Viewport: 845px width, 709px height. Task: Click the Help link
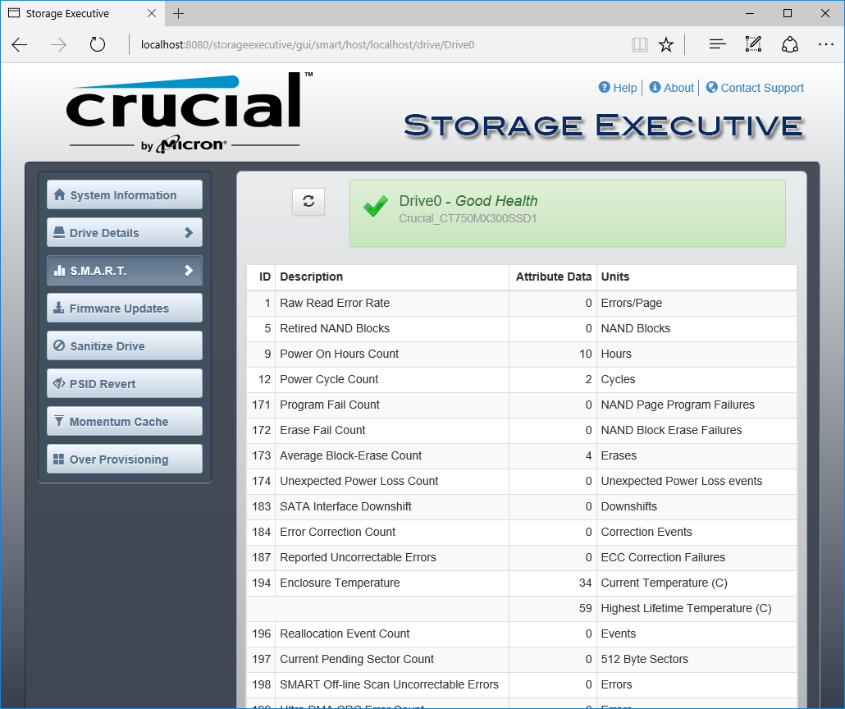(624, 88)
